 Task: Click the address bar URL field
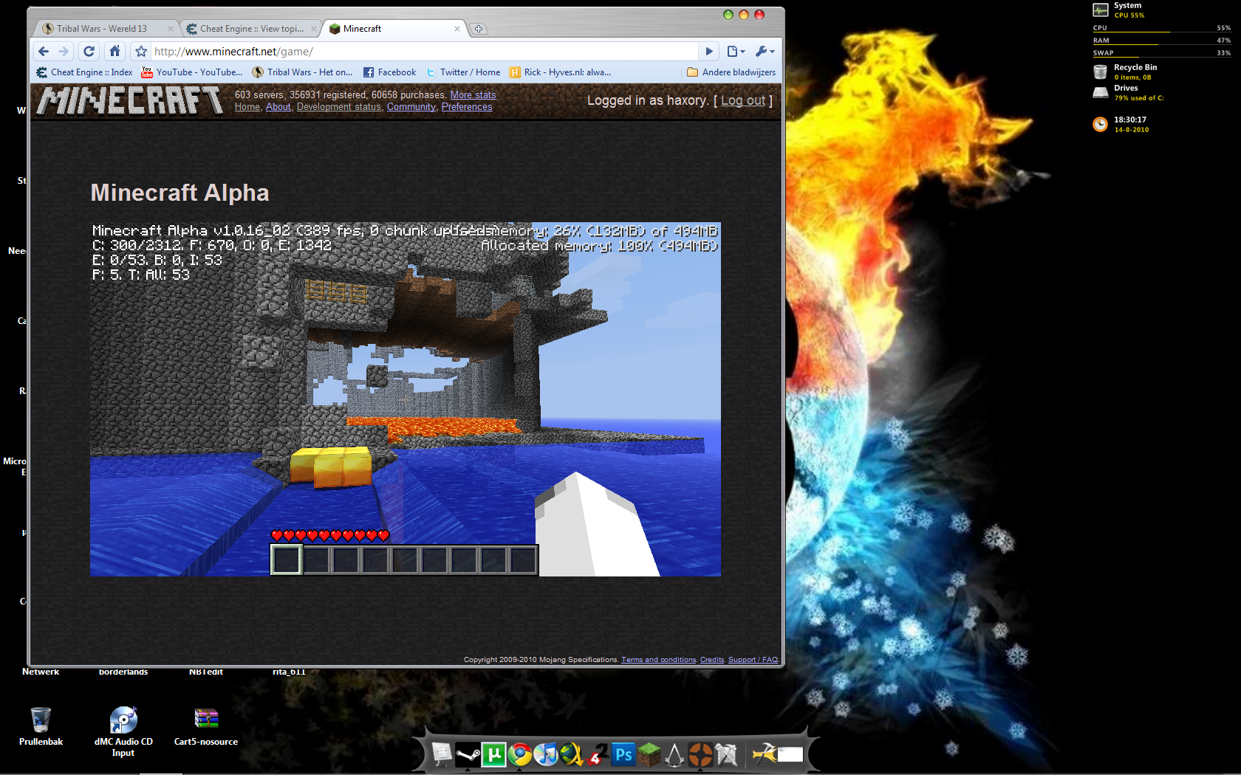click(421, 52)
